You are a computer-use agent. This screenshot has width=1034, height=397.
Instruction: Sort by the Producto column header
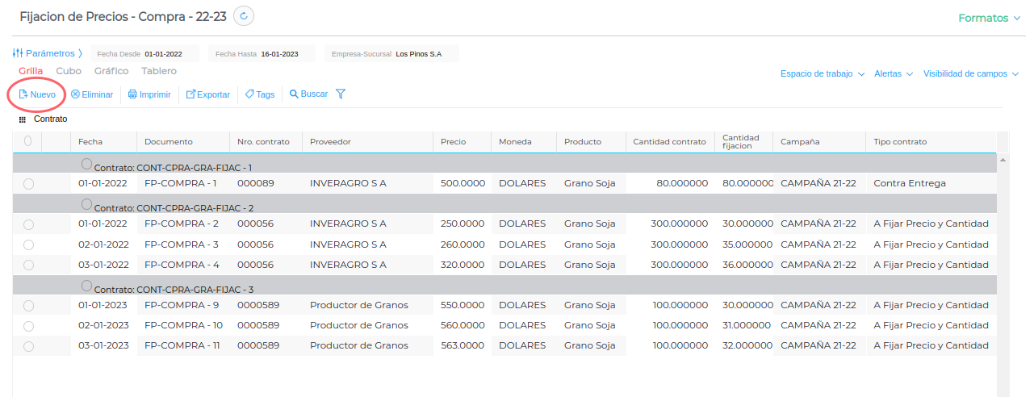pyautogui.click(x=591, y=141)
